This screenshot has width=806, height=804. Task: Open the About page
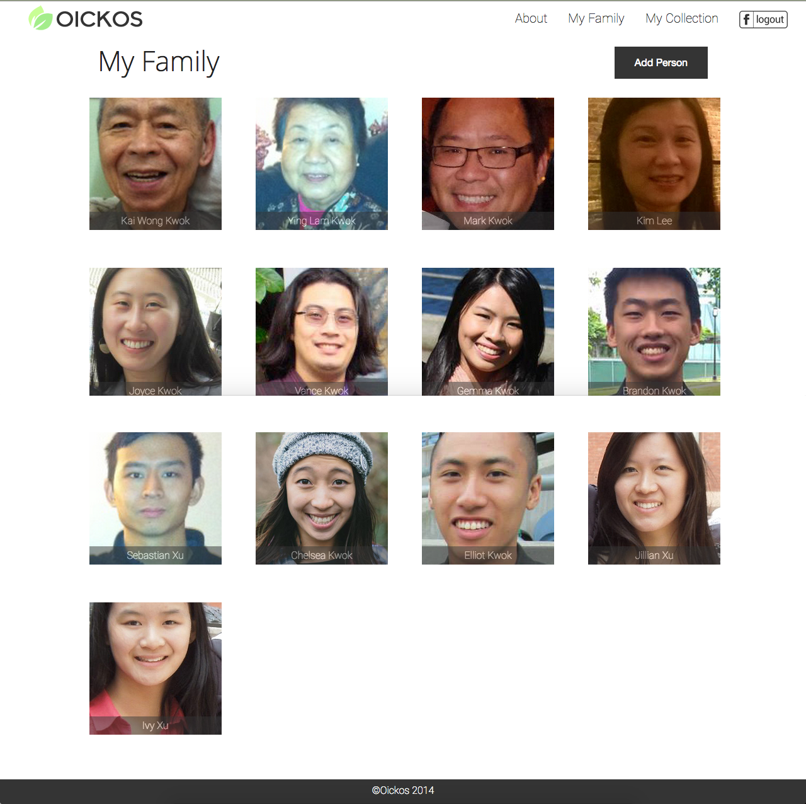coord(531,18)
